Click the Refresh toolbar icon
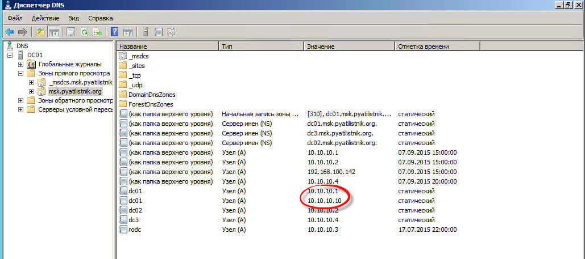585x259 pixels. click(84, 32)
